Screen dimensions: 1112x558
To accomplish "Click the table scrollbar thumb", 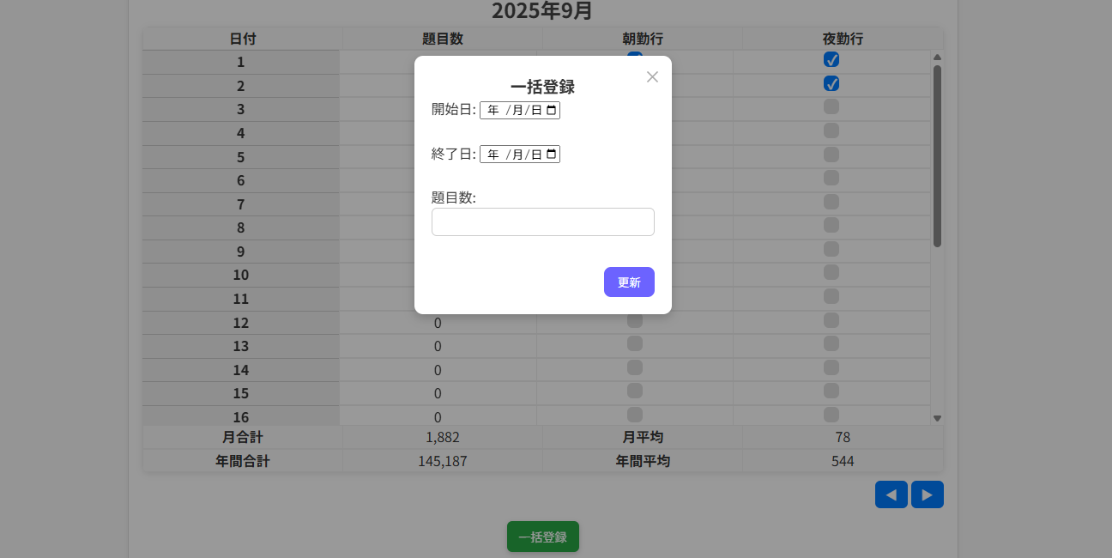I will [937, 155].
